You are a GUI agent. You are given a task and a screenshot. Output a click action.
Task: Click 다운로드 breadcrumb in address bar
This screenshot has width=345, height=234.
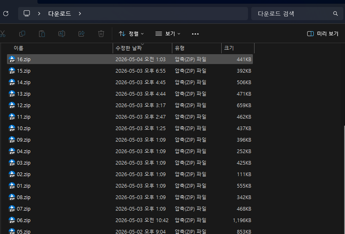[x=59, y=14]
